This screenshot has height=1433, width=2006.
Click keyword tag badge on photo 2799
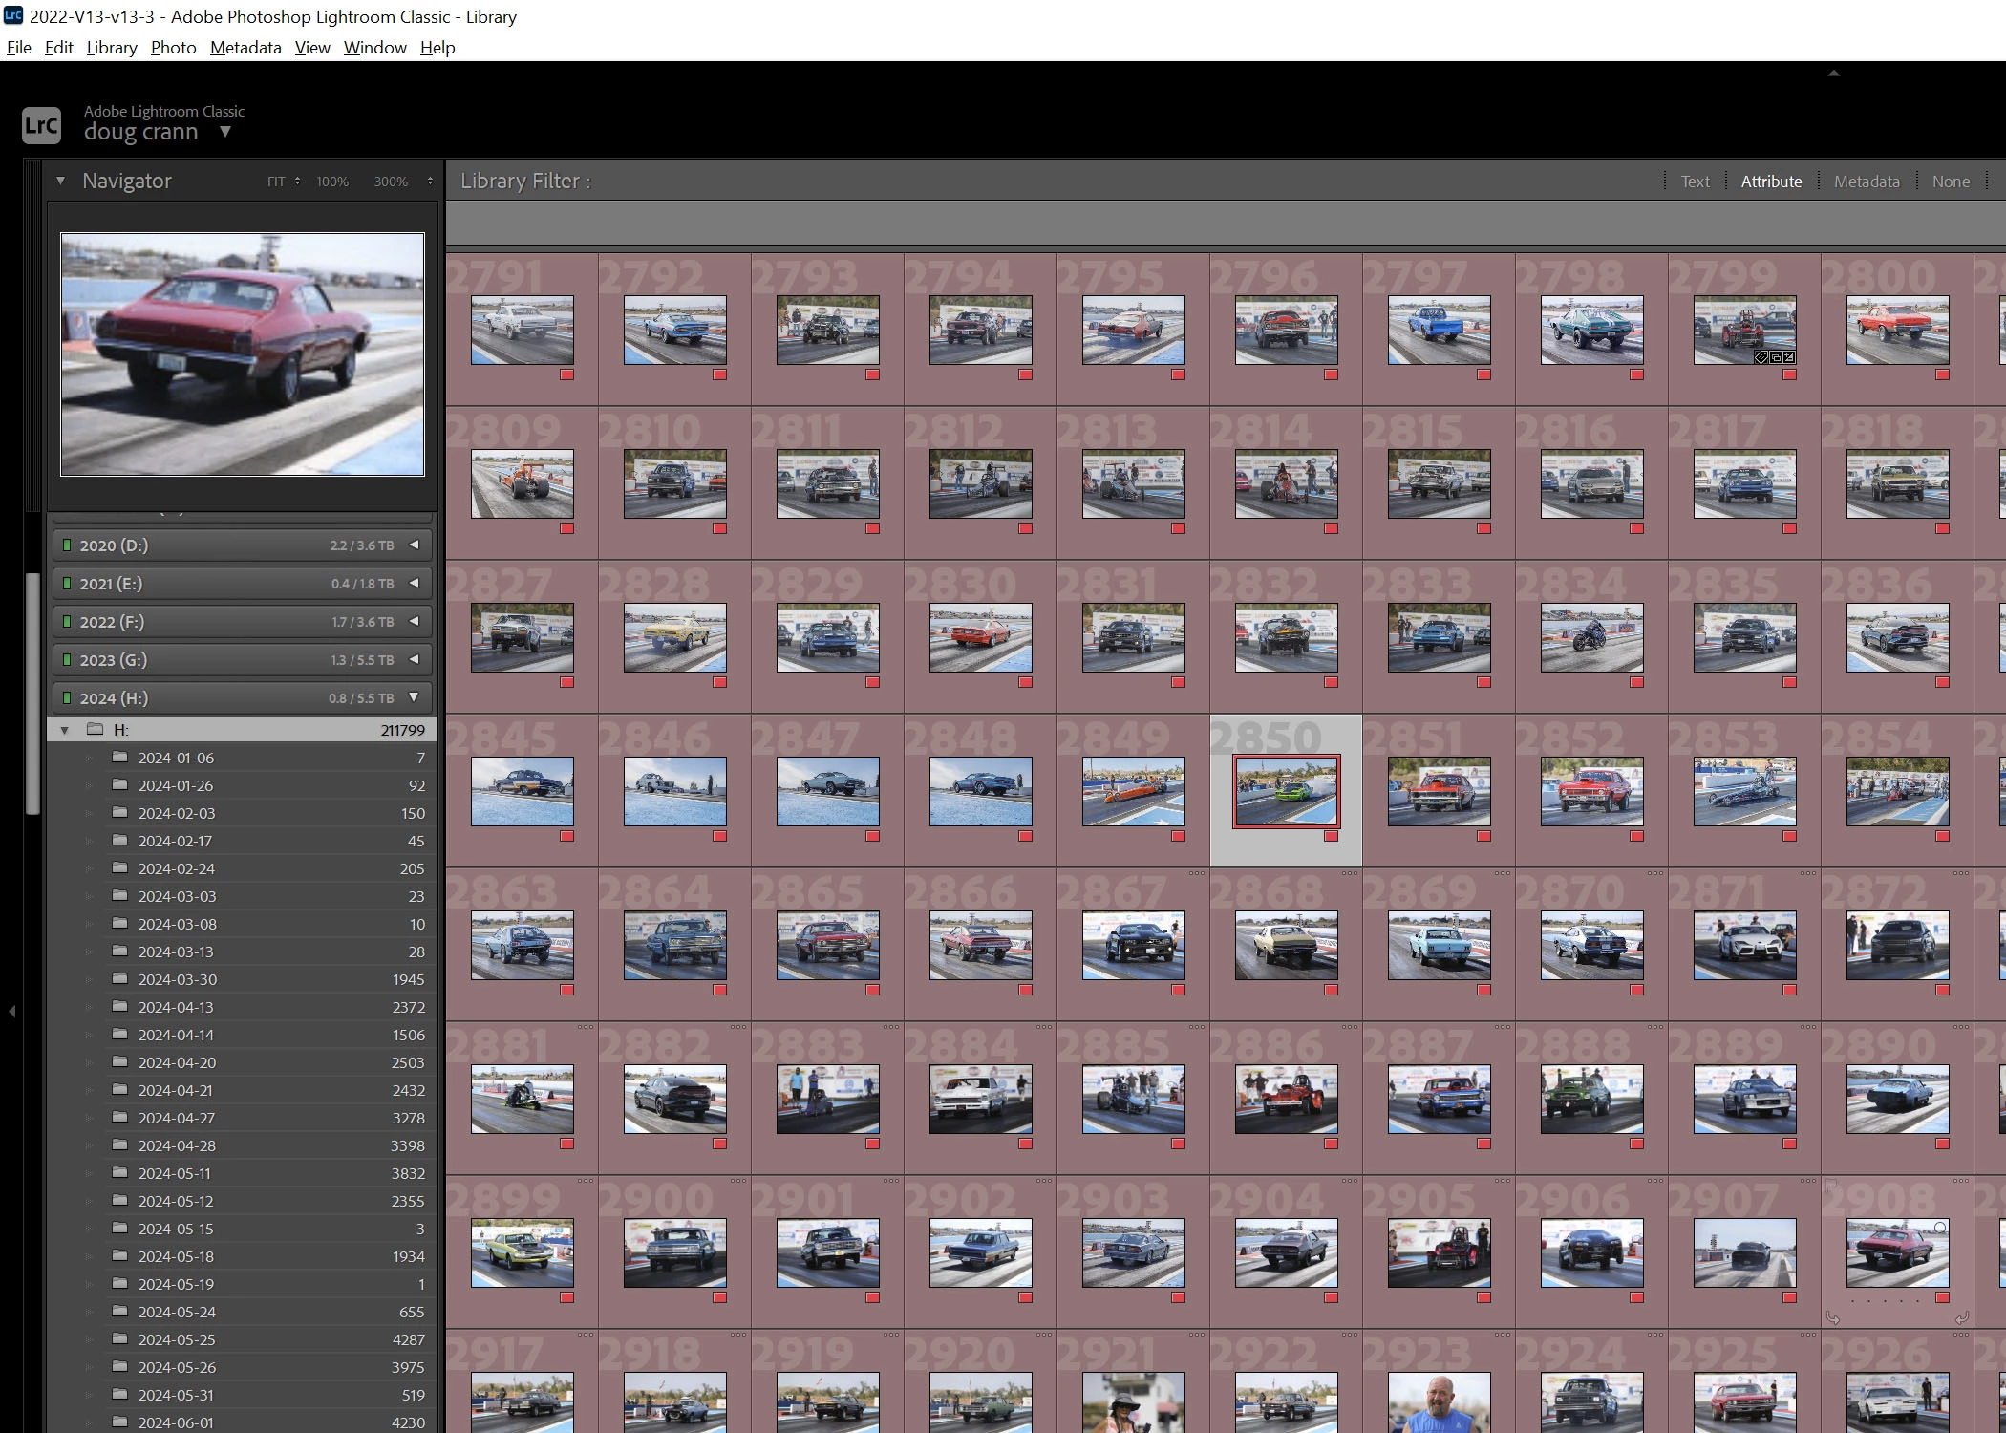coord(1761,357)
